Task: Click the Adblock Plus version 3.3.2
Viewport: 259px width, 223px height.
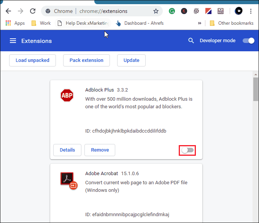Action: pyautogui.click(x=122, y=90)
